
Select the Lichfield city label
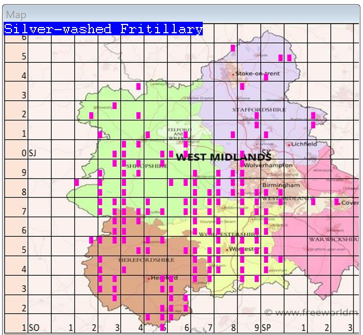click(303, 144)
